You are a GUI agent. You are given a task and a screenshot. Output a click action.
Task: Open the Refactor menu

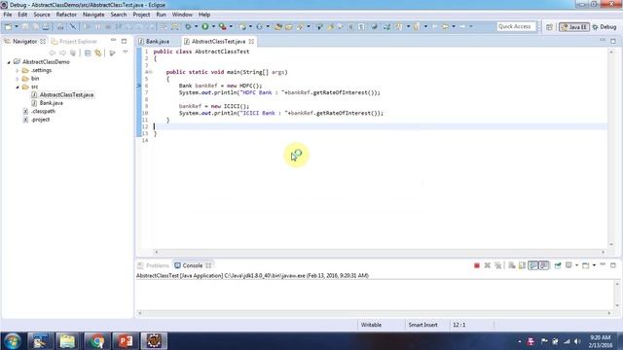[x=66, y=15]
